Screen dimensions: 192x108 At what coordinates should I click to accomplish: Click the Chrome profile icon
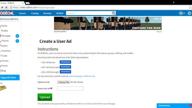pos(174,2)
